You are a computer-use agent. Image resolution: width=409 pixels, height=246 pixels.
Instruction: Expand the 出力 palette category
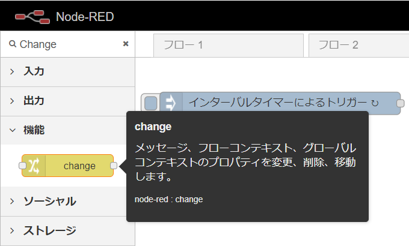tap(67, 101)
